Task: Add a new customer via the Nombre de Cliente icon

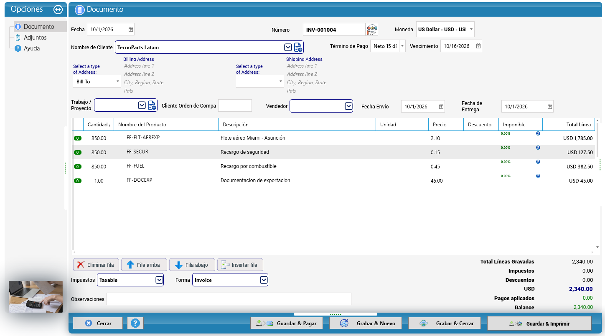Action: pyautogui.click(x=298, y=47)
